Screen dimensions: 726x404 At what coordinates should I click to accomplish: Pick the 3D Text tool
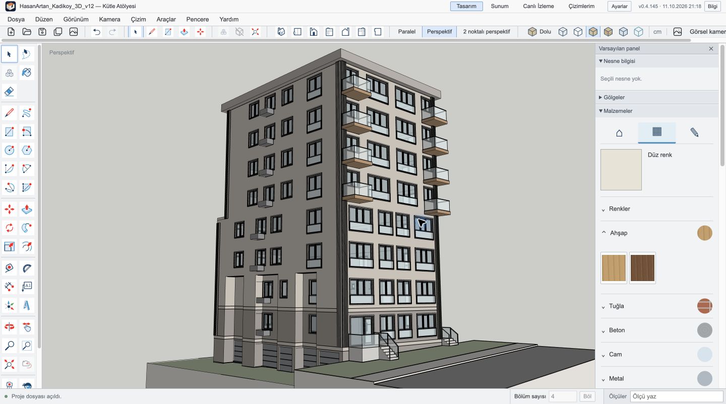[27, 305]
